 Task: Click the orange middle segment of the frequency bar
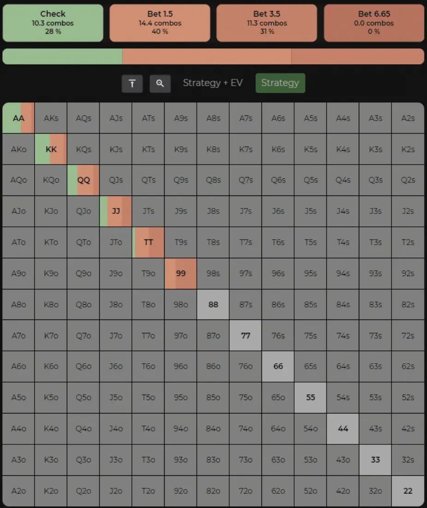[207, 56]
